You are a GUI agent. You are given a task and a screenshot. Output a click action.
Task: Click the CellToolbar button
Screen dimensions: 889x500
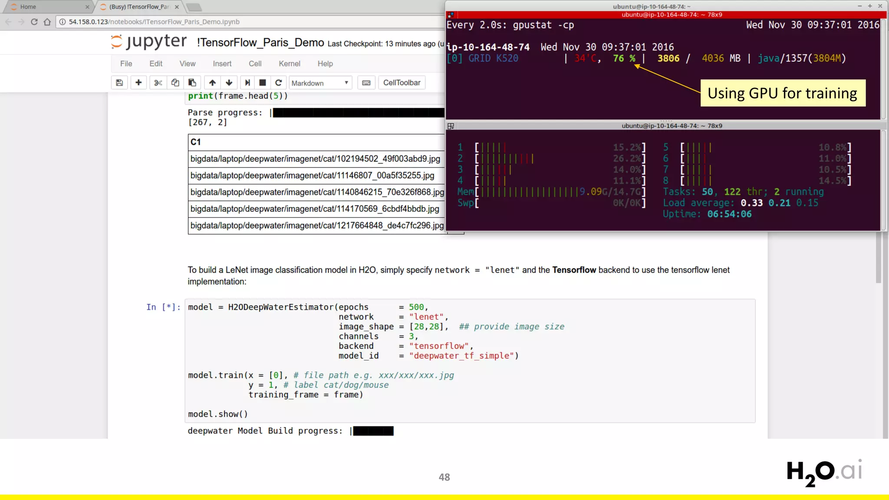[x=402, y=83]
